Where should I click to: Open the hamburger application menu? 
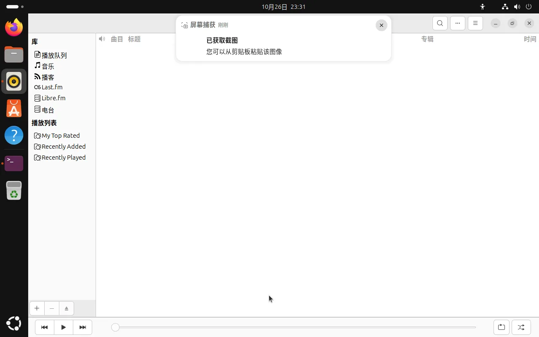click(475, 24)
